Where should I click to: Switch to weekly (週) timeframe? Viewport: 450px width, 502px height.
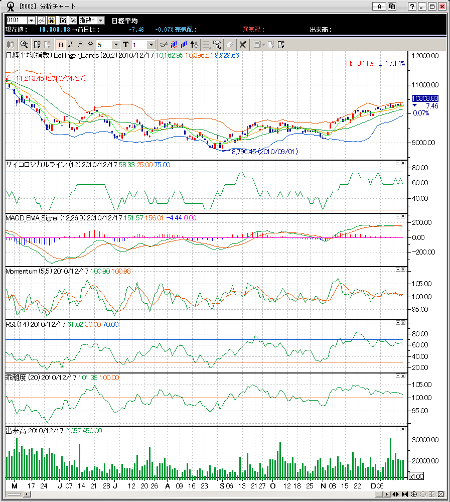pyautogui.click(x=71, y=45)
